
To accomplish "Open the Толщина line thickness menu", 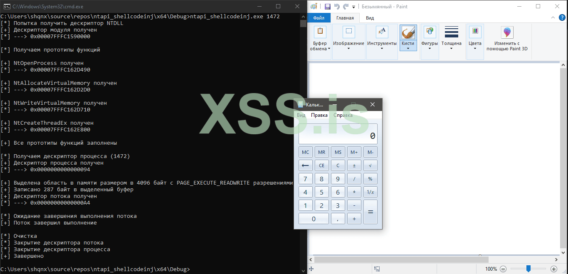I will [451, 38].
